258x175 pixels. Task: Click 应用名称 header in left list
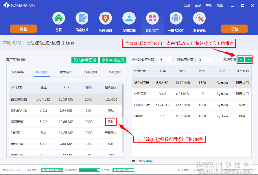click(17, 88)
